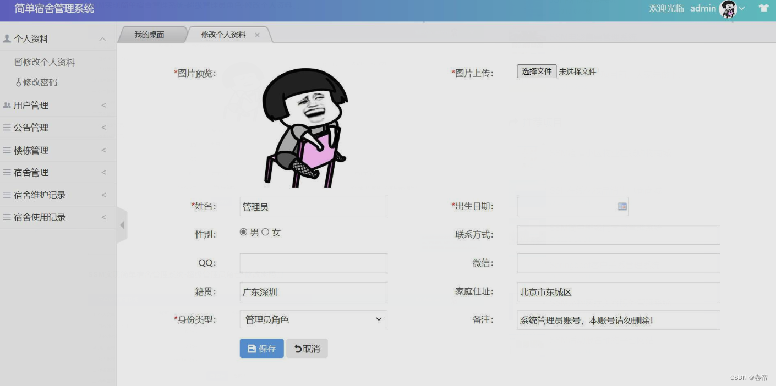Expand the 楼栋管理 menu
This screenshot has width=776, height=386.
103,150
